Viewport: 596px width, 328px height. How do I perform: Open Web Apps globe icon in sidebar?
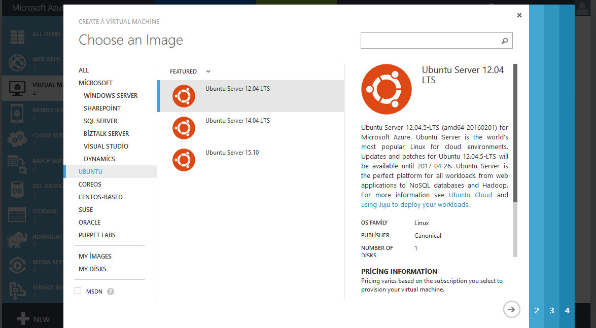17,63
